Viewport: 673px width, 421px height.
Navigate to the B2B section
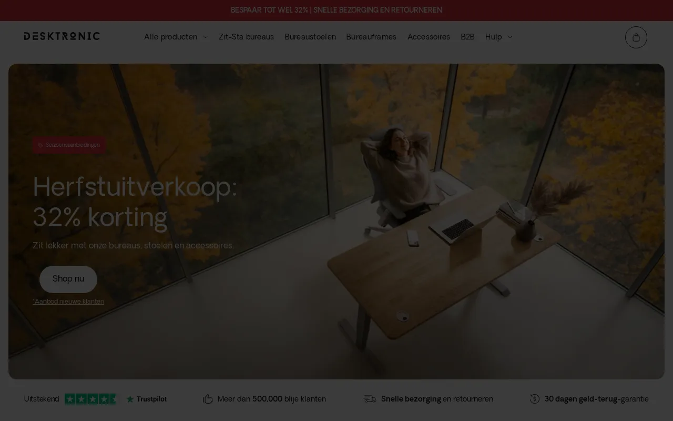[467, 37]
